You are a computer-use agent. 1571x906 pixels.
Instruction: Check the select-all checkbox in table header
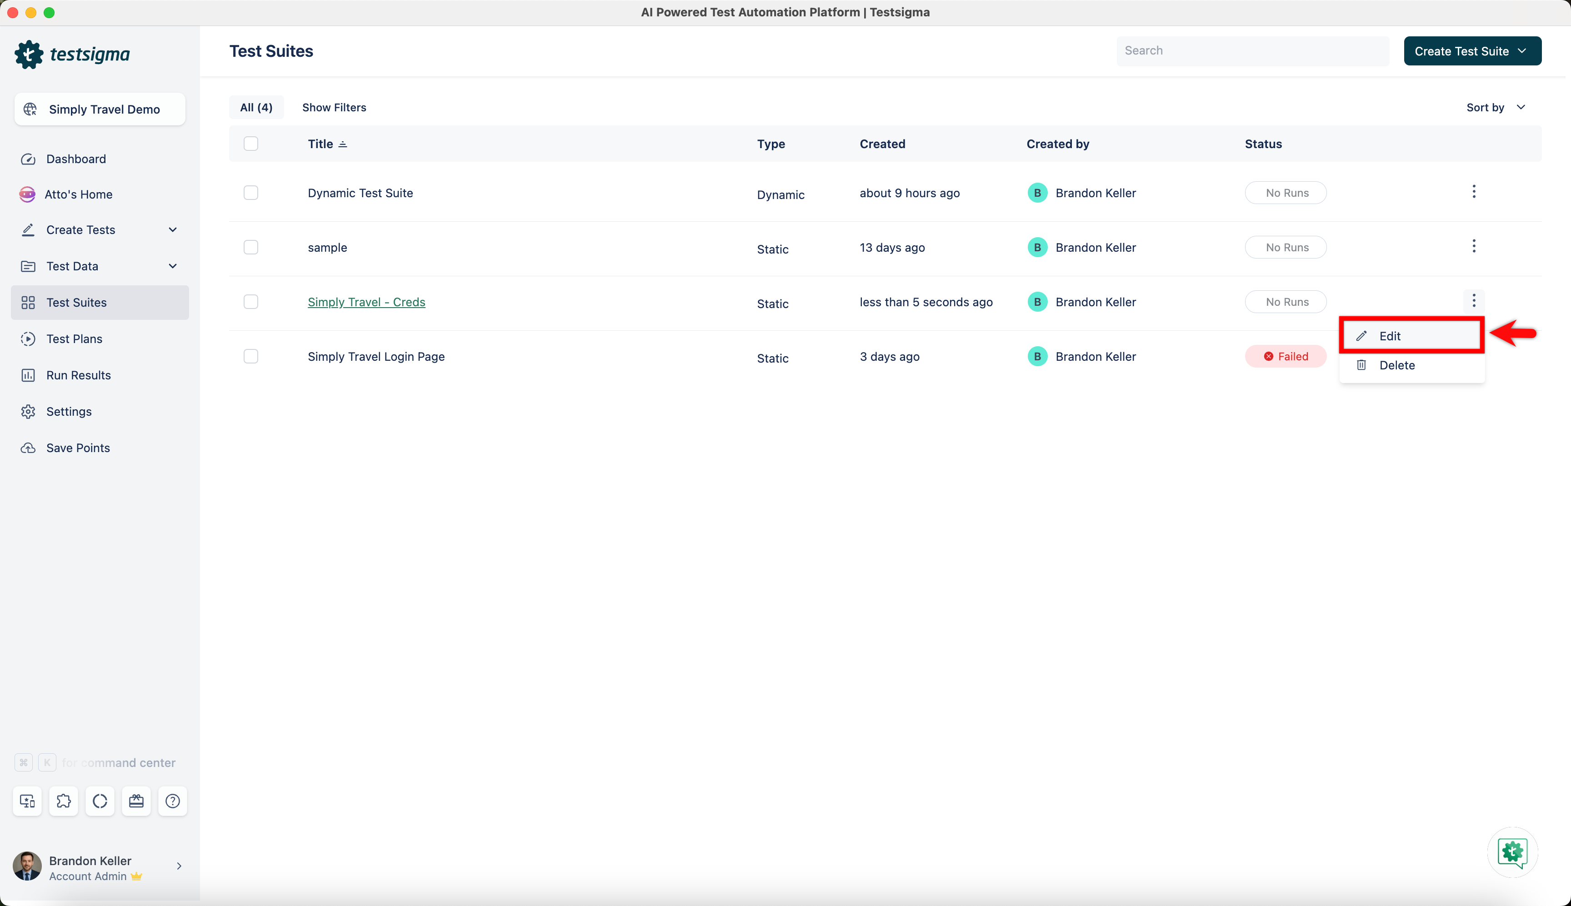click(251, 143)
